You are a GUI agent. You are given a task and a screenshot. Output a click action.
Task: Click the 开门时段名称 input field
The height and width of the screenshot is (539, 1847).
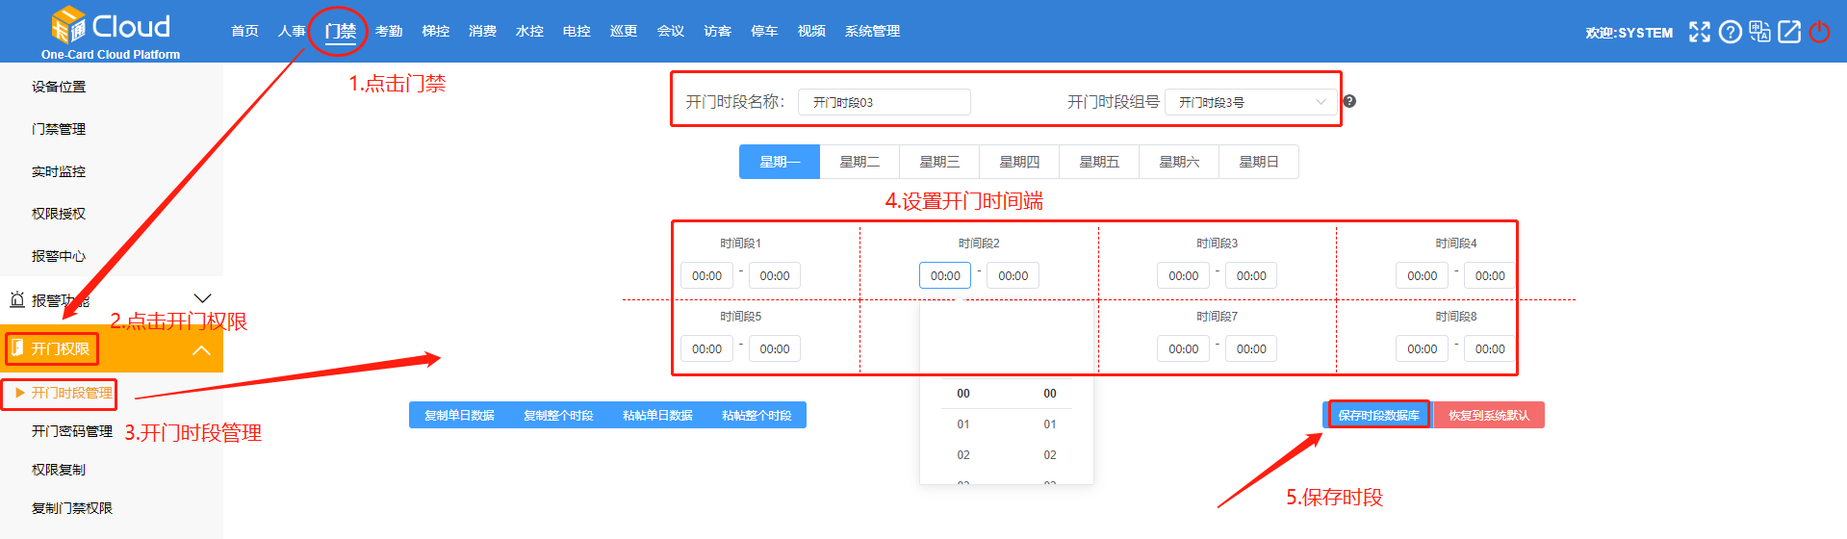884,102
